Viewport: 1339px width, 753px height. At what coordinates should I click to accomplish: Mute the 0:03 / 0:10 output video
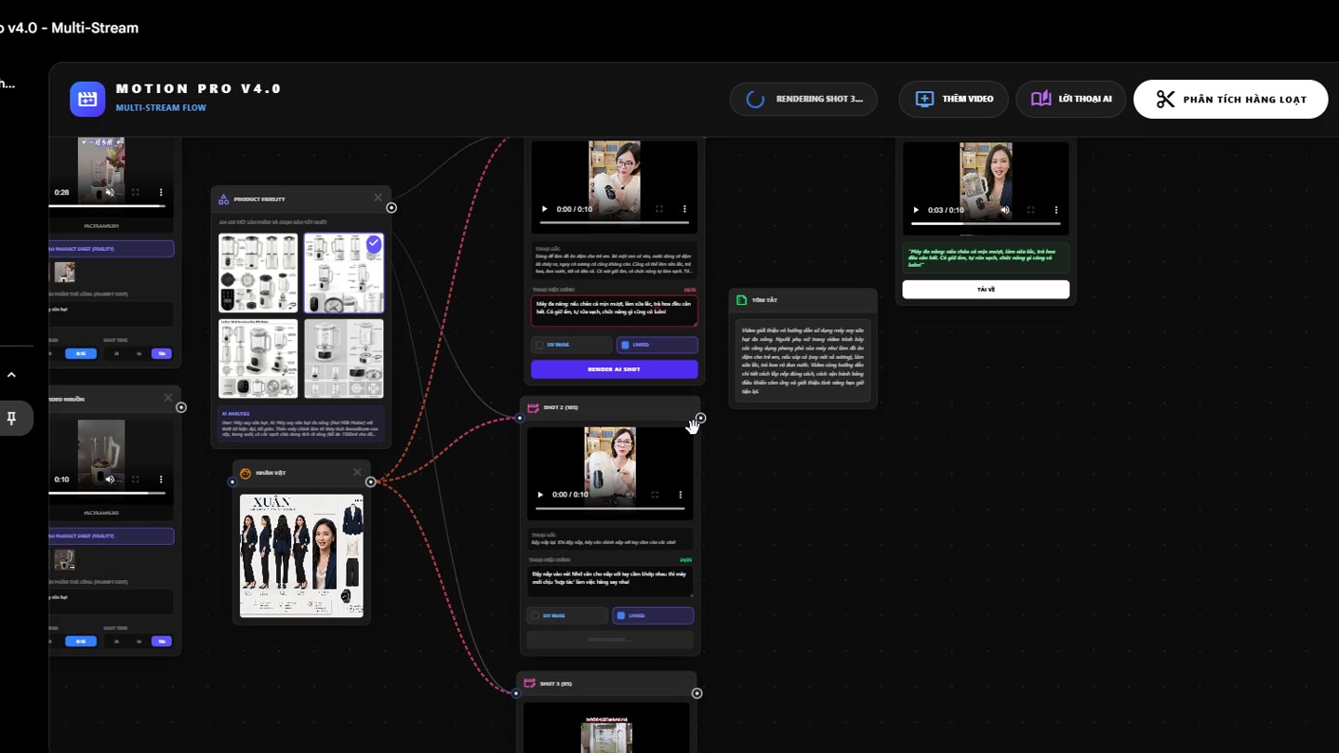(x=1005, y=210)
